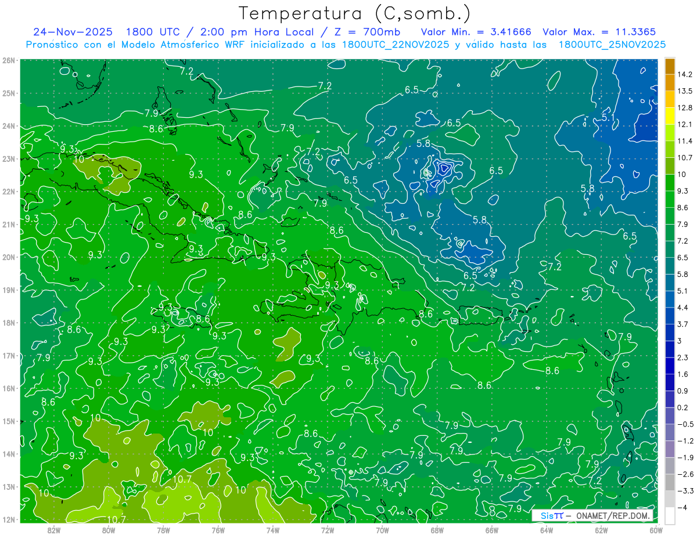Viewport: 697px width, 538px height.
Task: Click "Valor Max. = 11.3365" text
Action: tap(599, 32)
